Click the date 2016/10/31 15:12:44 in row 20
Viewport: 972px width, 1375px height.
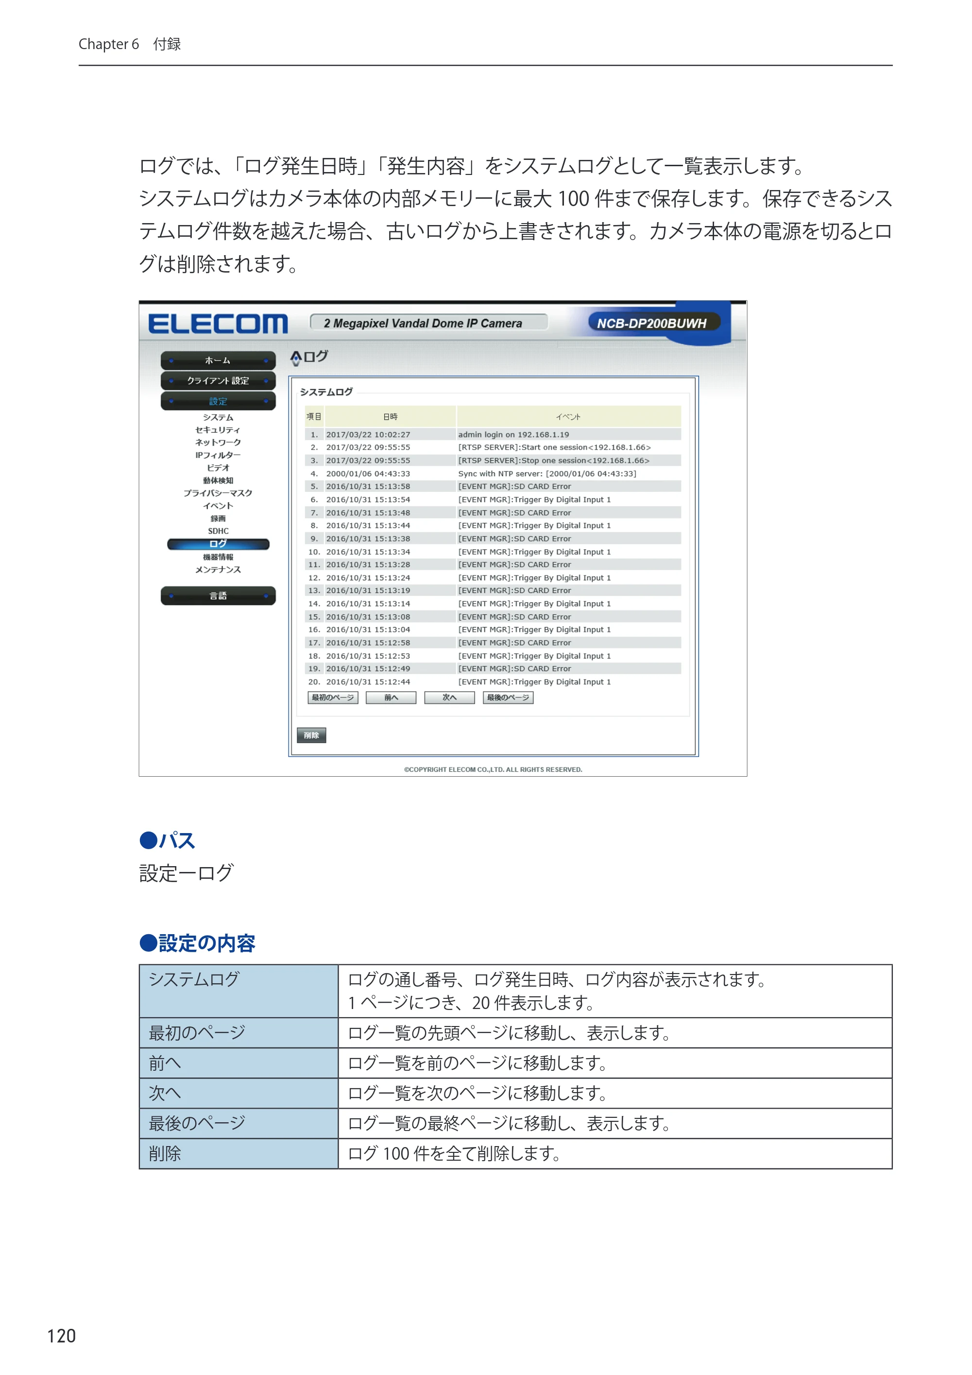pos(368,682)
